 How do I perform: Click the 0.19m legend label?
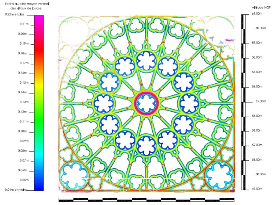24,44
